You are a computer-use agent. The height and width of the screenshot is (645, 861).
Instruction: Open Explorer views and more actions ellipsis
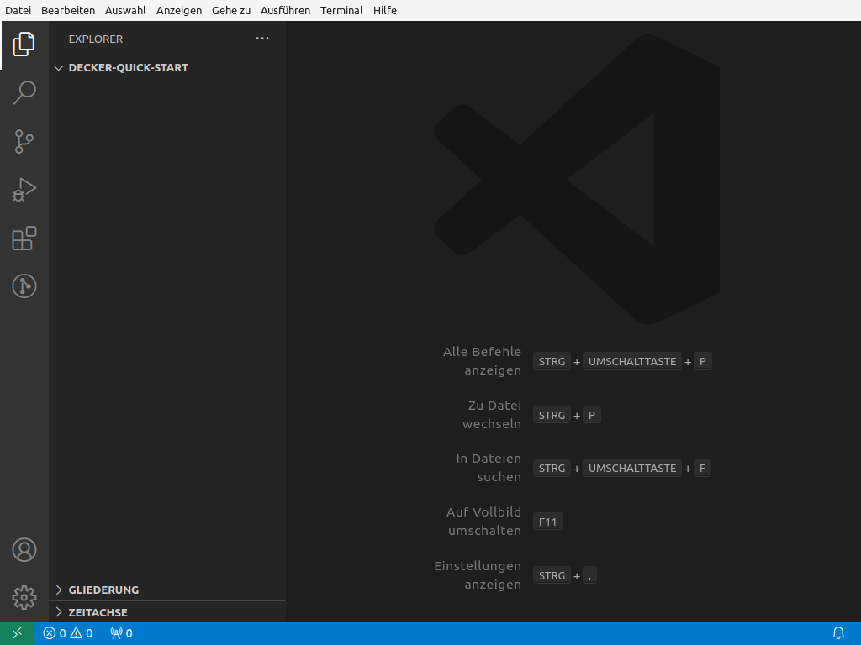click(x=262, y=39)
